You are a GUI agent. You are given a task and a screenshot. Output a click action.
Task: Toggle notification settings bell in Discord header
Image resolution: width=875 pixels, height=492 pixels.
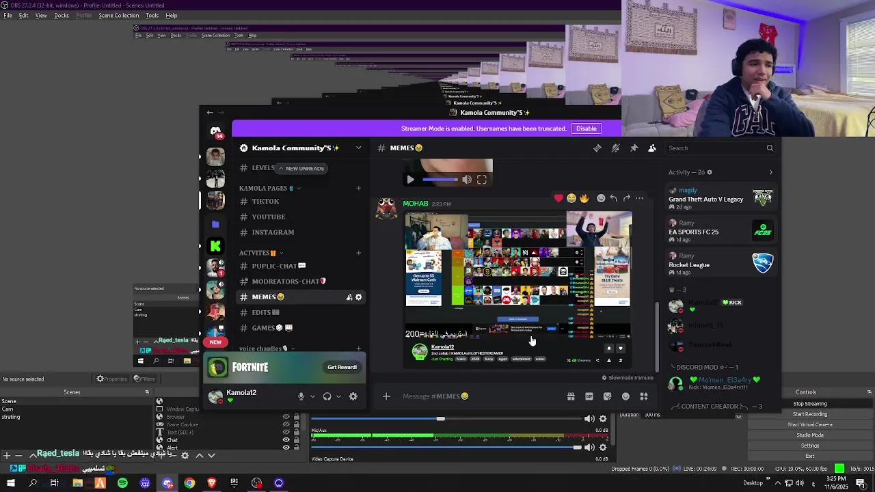point(615,148)
